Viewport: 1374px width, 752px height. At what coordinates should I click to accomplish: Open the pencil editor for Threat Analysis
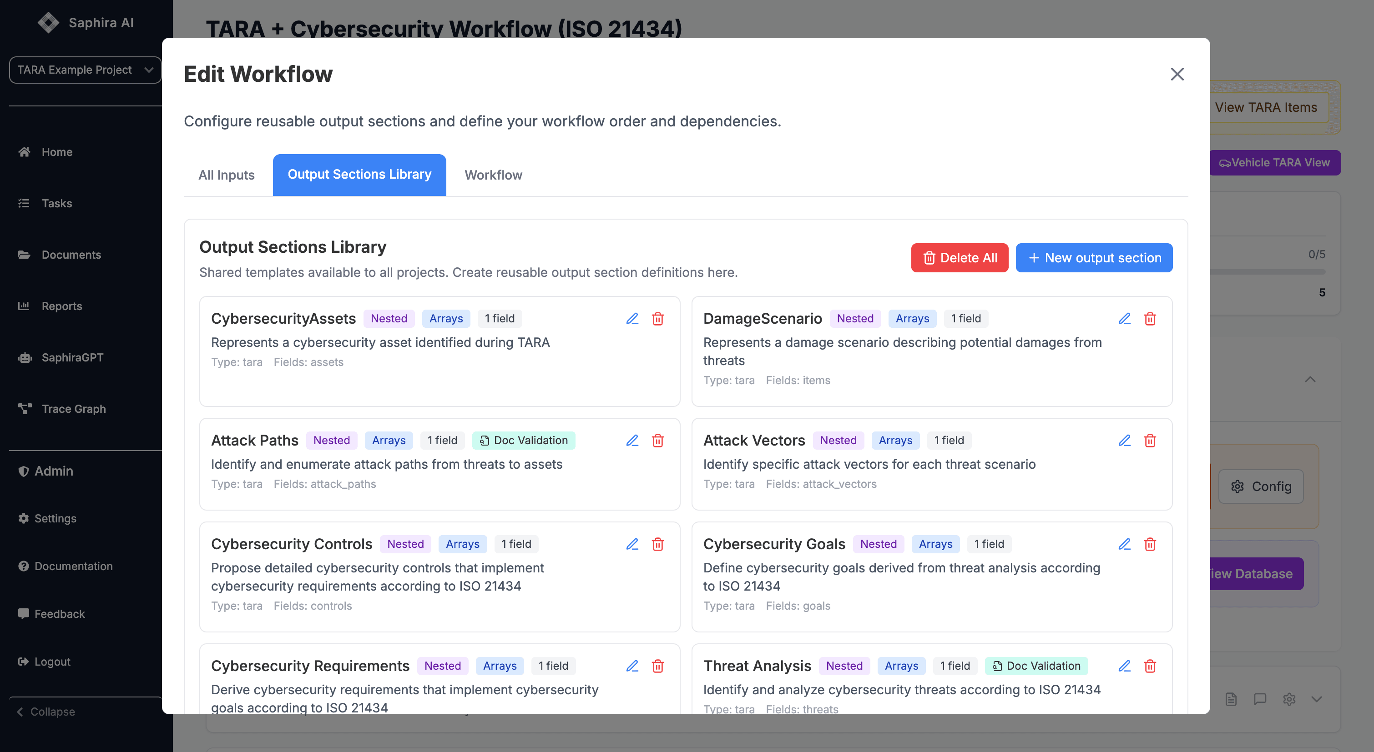click(1124, 666)
